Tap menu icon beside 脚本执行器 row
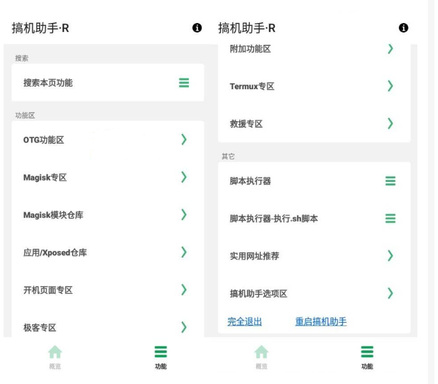This screenshot has height=384, width=438. pyautogui.click(x=390, y=181)
